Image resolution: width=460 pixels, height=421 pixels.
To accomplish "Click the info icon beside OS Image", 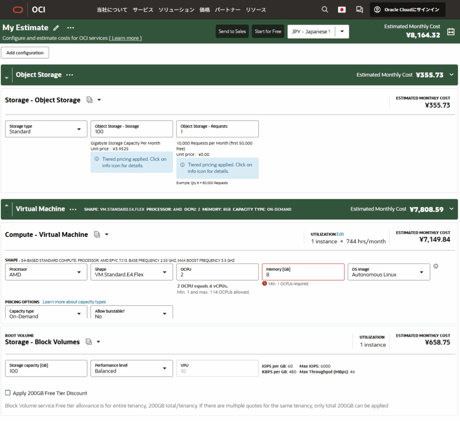I will tap(436, 266).
